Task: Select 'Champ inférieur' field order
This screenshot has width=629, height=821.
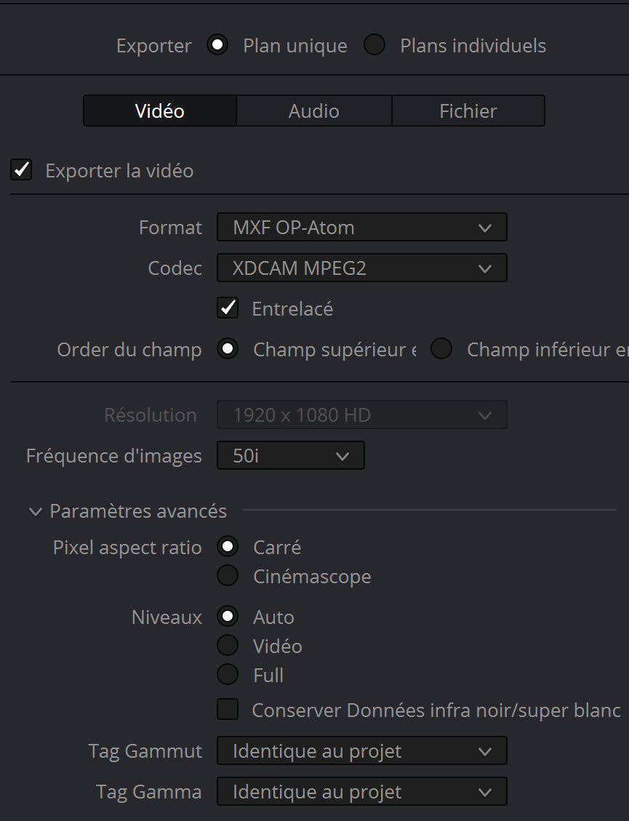Action: coord(441,349)
